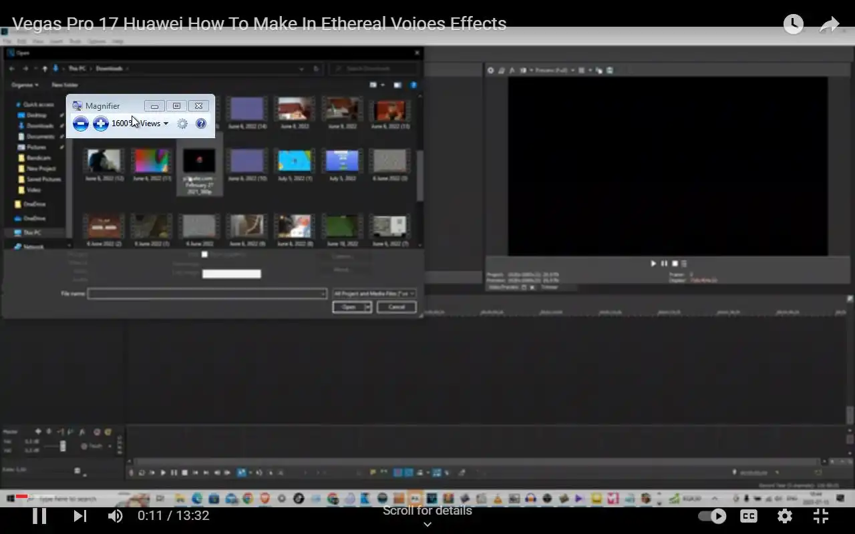This screenshot has width=855, height=534.
Task: Go back in the Open dialog
Action: 12,69
